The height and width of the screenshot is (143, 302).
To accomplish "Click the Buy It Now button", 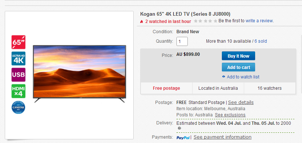I will coord(238,56).
